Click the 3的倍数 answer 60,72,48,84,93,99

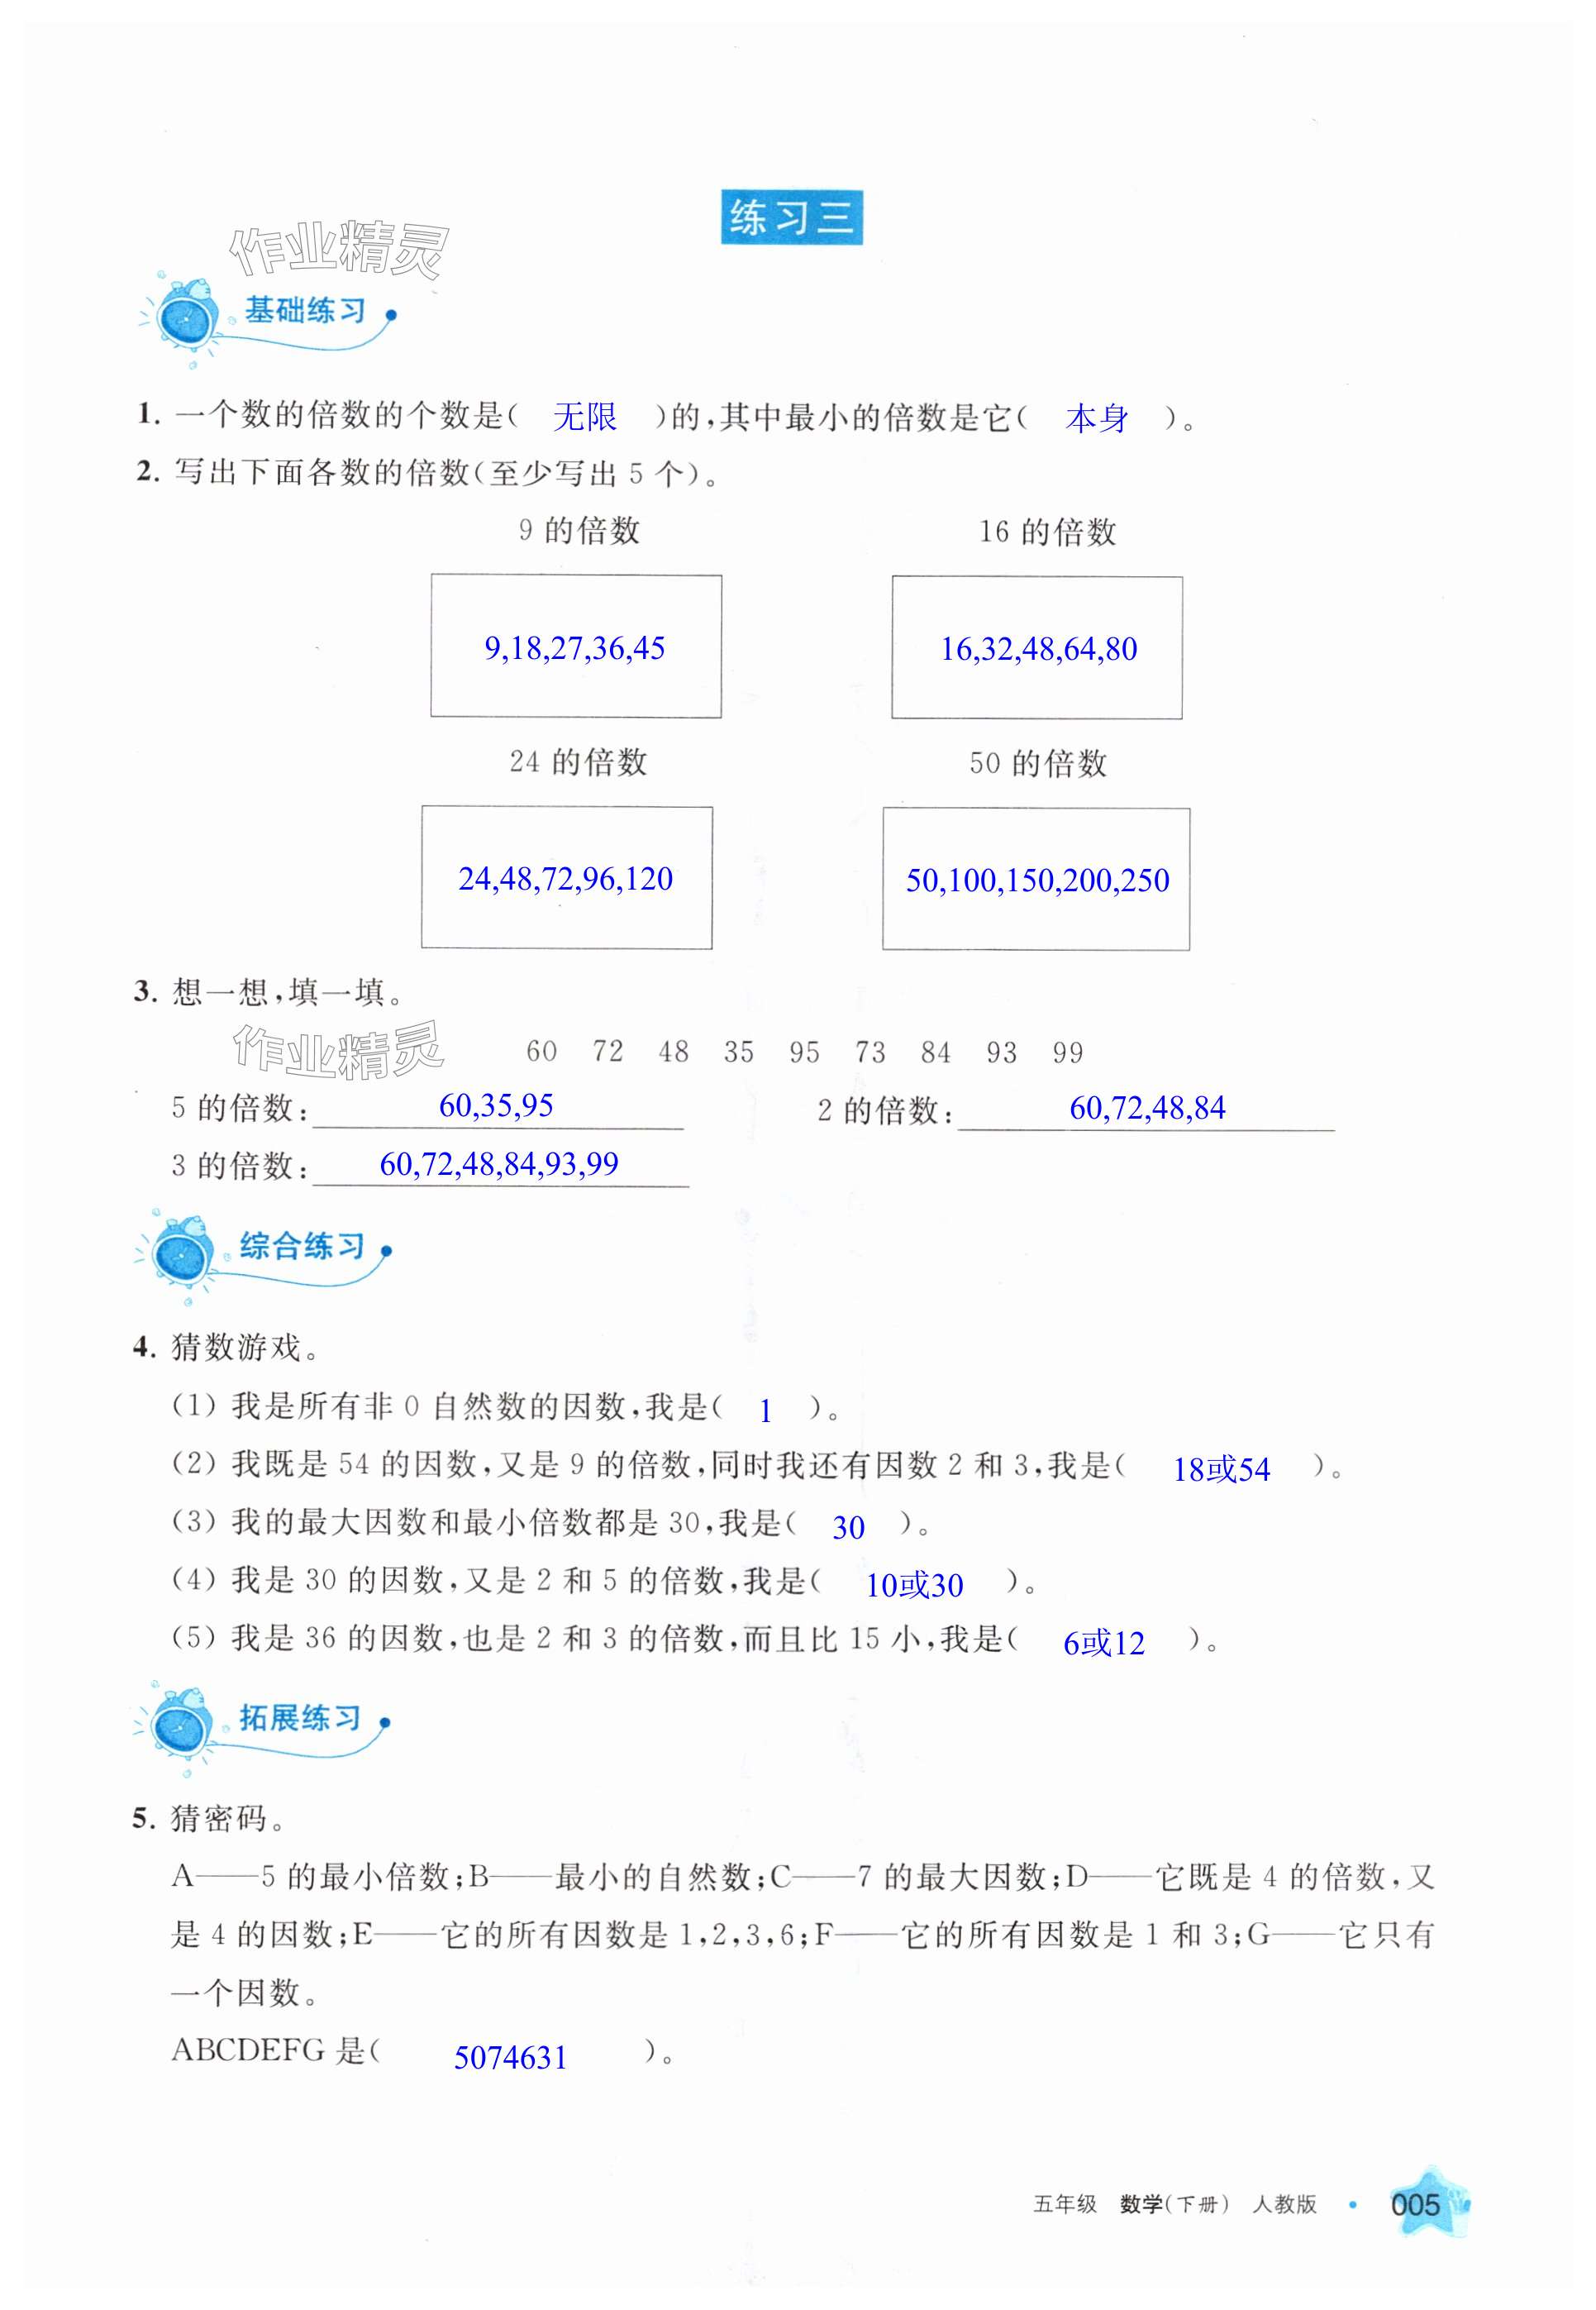click(499, 1163)
